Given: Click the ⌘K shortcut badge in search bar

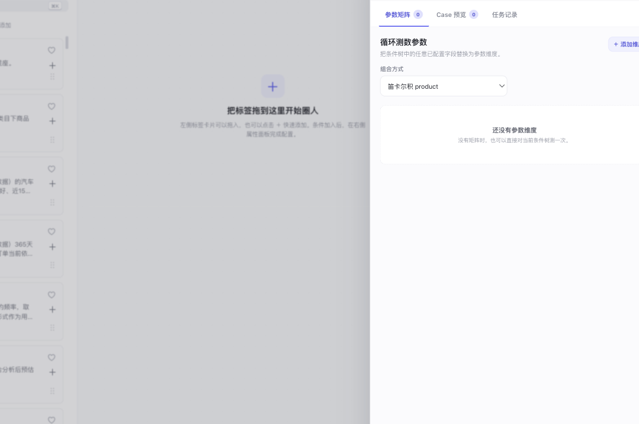Looking at the screenshot, I should coord(55,6).
